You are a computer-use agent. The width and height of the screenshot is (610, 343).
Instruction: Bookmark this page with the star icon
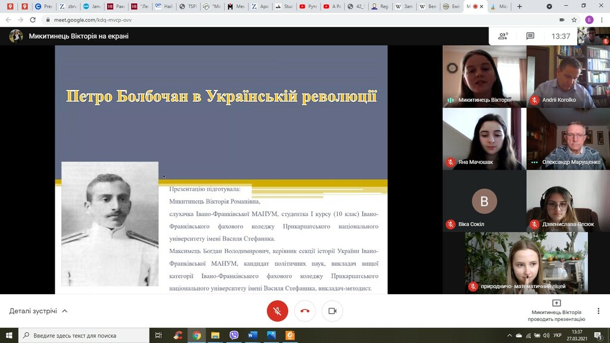click(574, 20)
